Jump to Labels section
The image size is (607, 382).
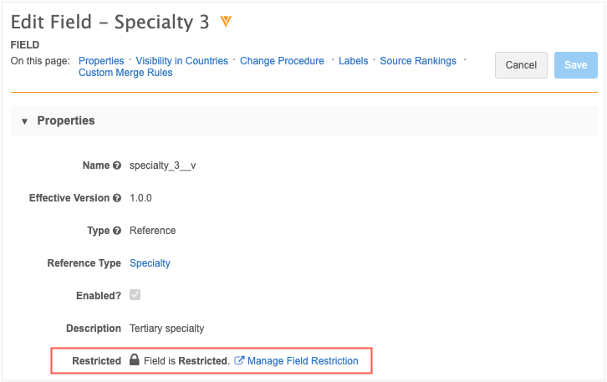(x=354, y=61)
